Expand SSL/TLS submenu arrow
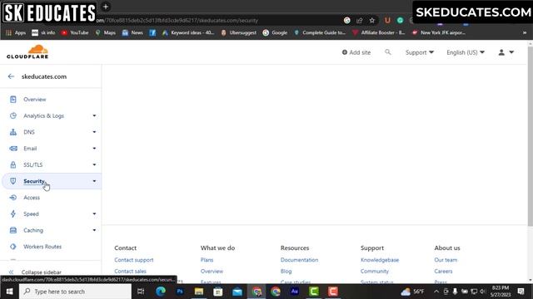The image size is (533, 299). coord(94,164)
